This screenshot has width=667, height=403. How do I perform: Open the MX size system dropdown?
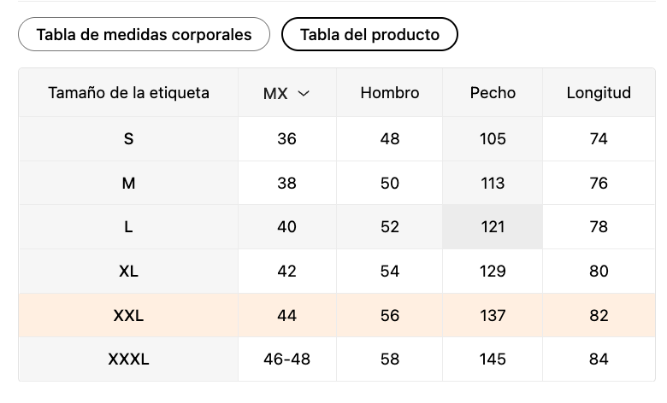tap(286, 93)
